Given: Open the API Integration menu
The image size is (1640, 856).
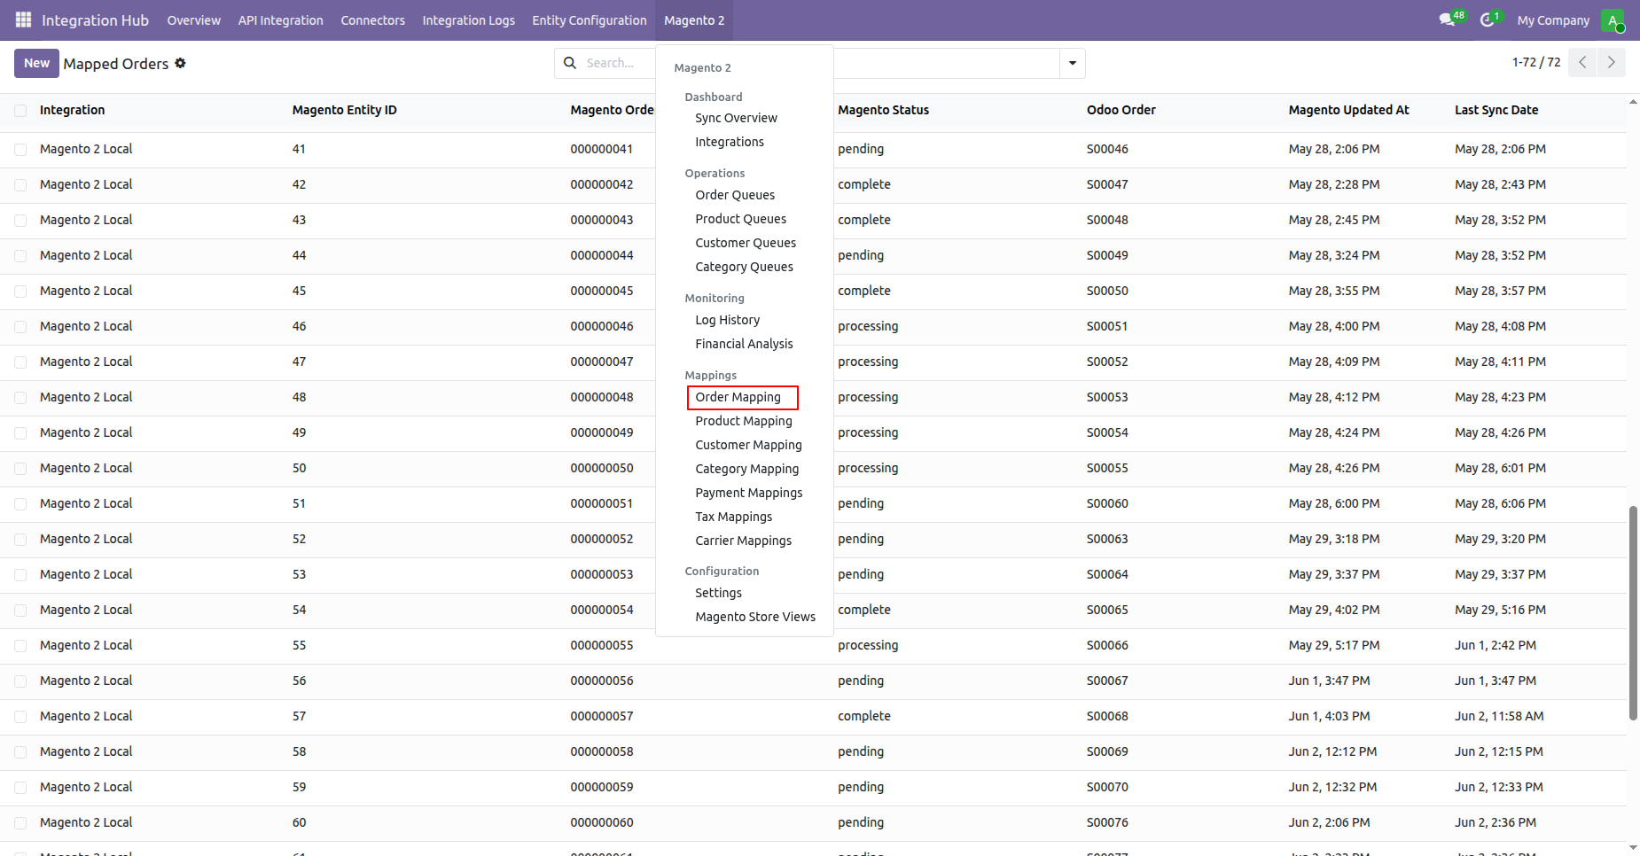Looking at the screenshot, I should pyautogui.click(x=280, y=20).
